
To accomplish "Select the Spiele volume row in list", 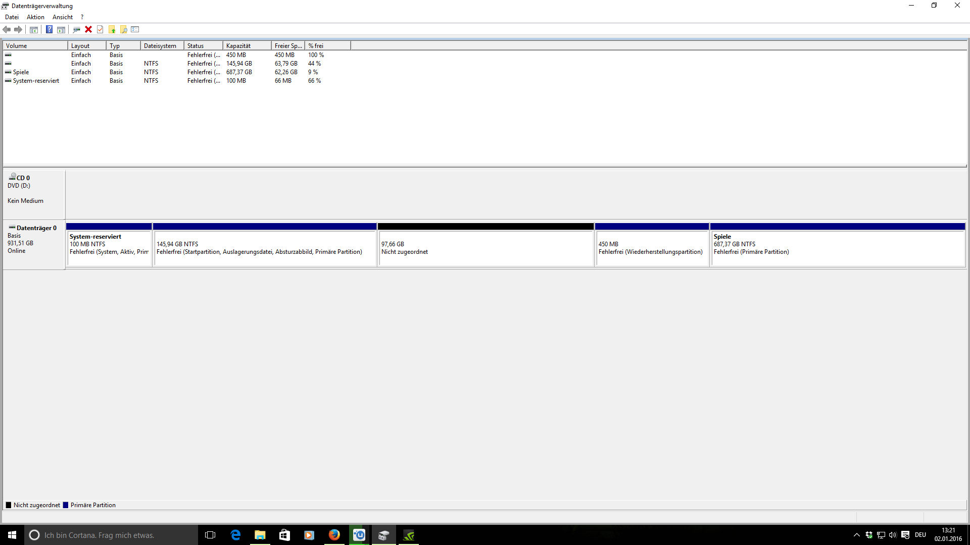I will pyautogui.click(x=21, y=72).
